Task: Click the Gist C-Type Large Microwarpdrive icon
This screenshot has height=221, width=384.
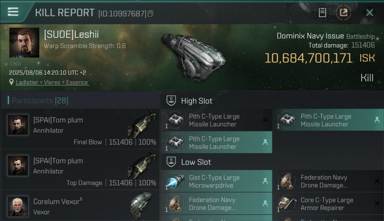Action: click(175, 181)
